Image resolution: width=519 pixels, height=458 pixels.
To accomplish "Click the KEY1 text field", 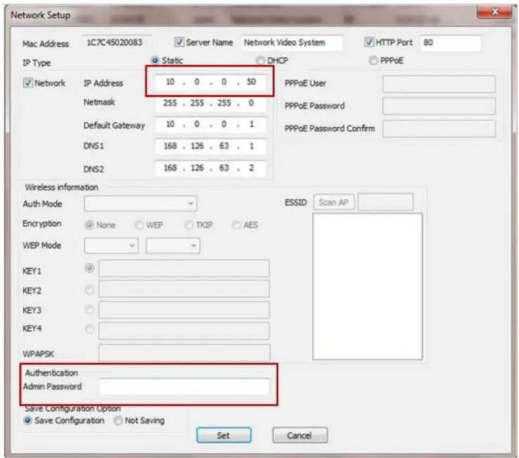I will 184,268.
